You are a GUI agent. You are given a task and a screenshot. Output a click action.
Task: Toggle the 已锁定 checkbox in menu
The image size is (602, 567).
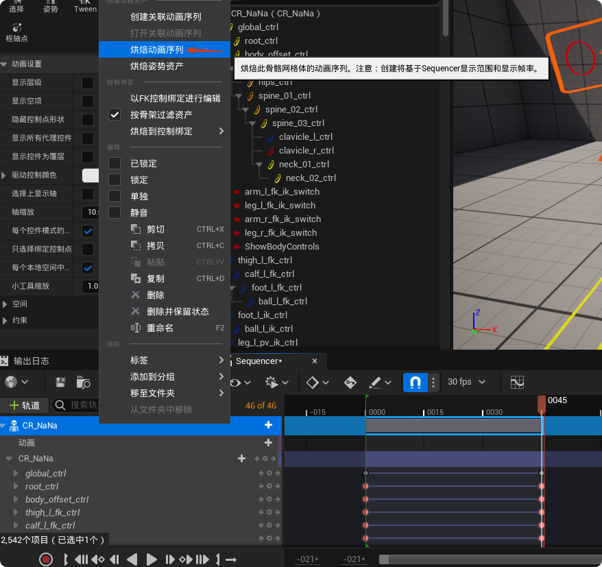(115, 164)
